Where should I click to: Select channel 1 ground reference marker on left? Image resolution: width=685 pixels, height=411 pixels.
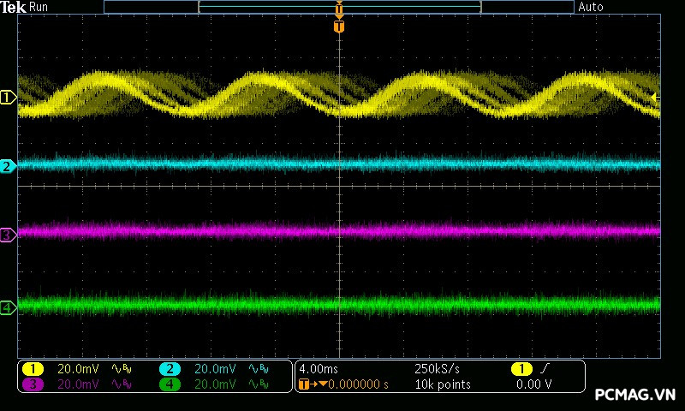8,98
